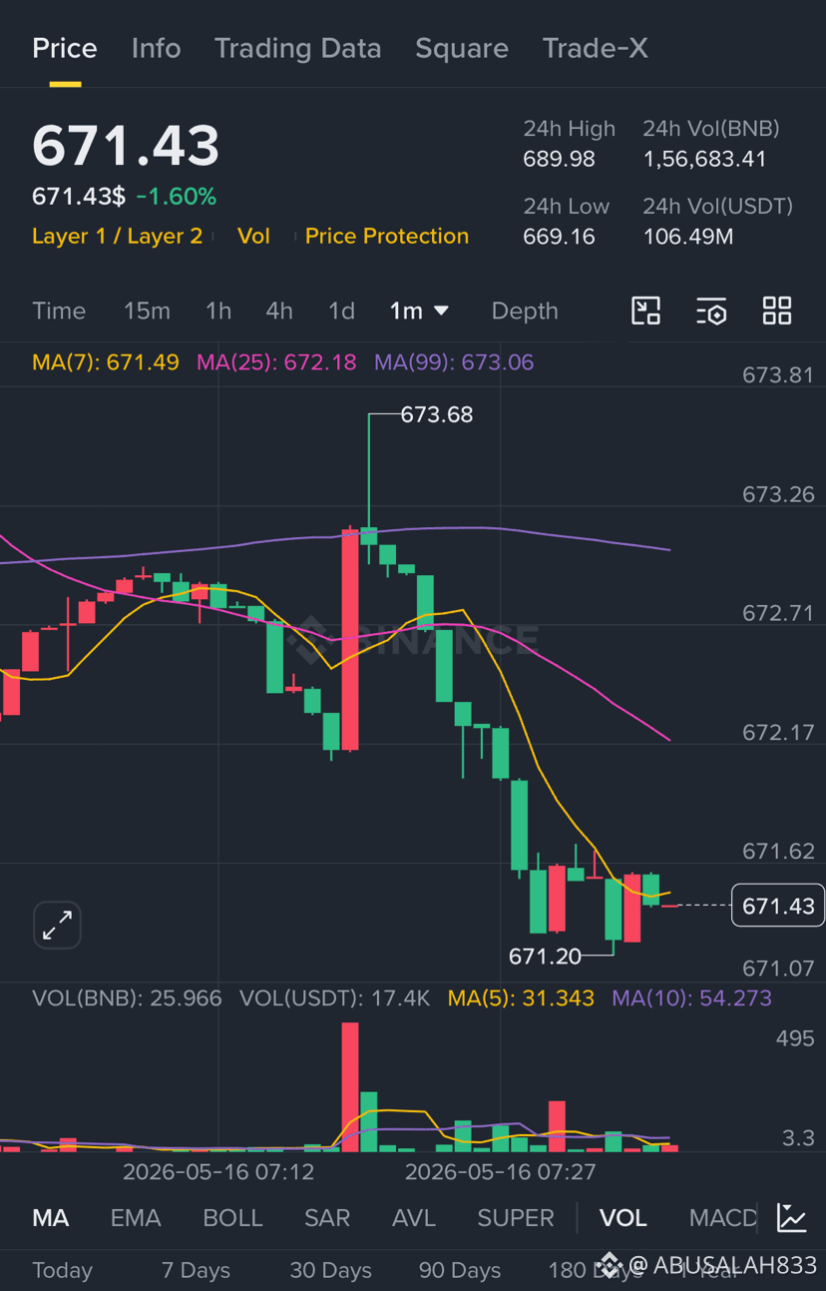Click the MA(7): 671.49 label
Viewport: 826px width, 1291px height.
click(x=106, y=361)
